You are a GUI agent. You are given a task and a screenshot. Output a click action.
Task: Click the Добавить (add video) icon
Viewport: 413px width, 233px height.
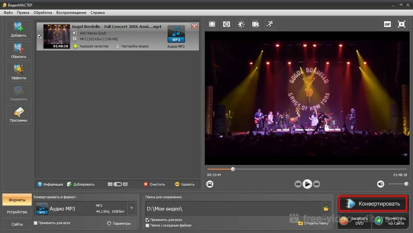pyautogui.click(x=18, y=29)
